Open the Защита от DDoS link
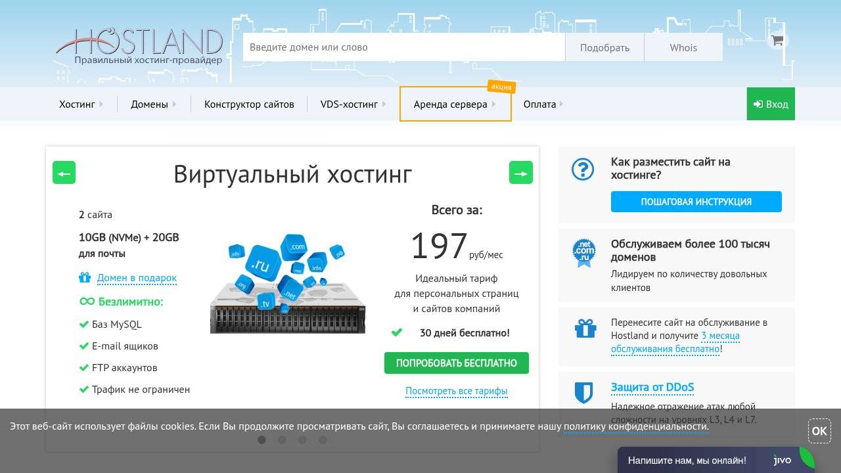 [x=652, y=387]
